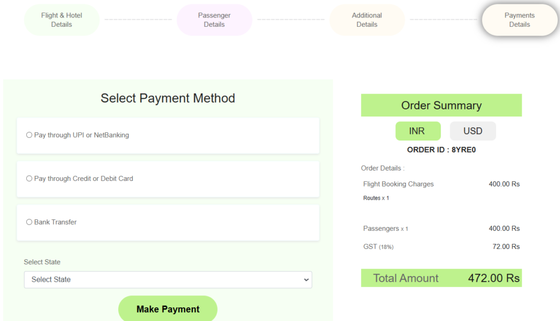560x321 pixels.
Task: Go back to Flight & Hotel Details step
Action: (61, 20)
